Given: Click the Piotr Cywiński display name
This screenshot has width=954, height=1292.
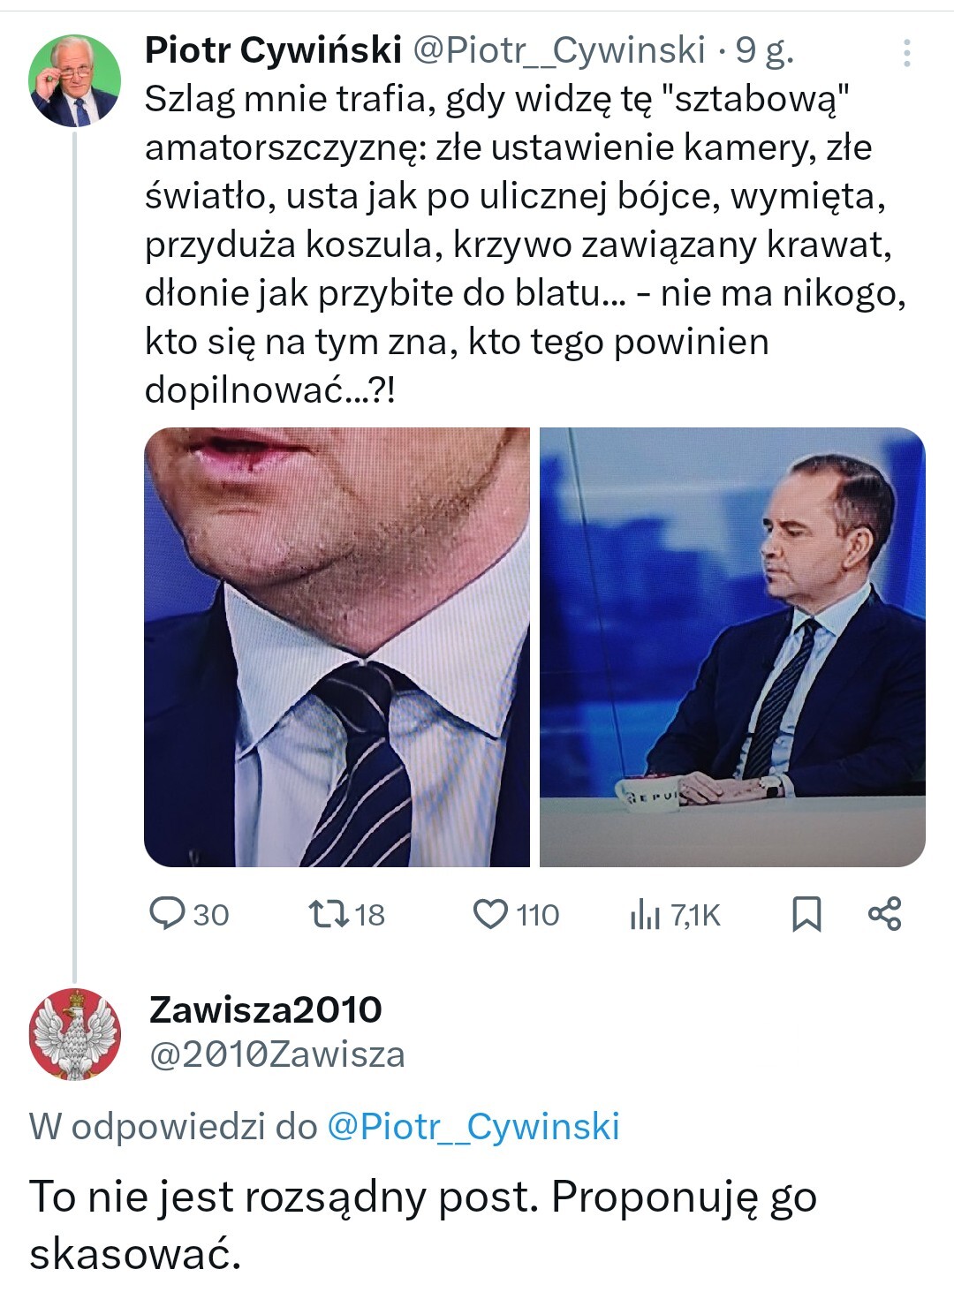Looking at the screenshot, I should pyautogui.click(x=273, y=50).
